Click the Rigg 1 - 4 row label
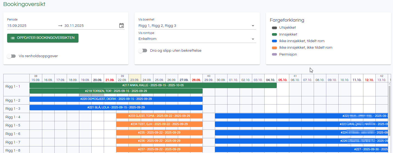Viewport: 393px width, 153px height. 13,117
